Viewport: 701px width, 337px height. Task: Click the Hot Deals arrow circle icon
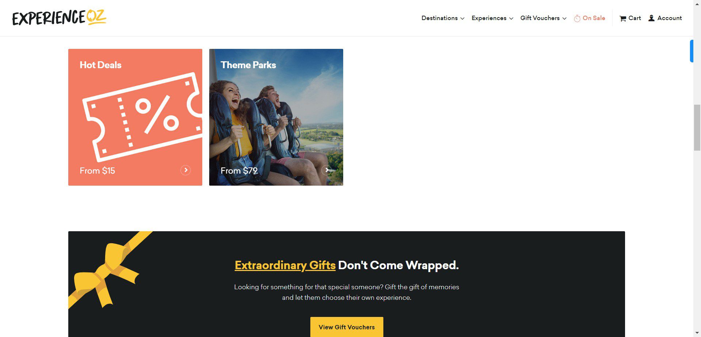click(x=185, y=170)
